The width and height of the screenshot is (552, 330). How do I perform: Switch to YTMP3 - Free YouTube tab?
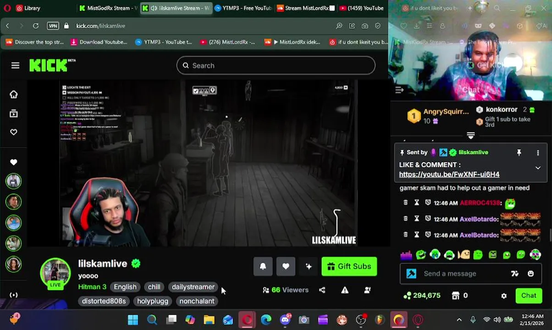point(243,8)
